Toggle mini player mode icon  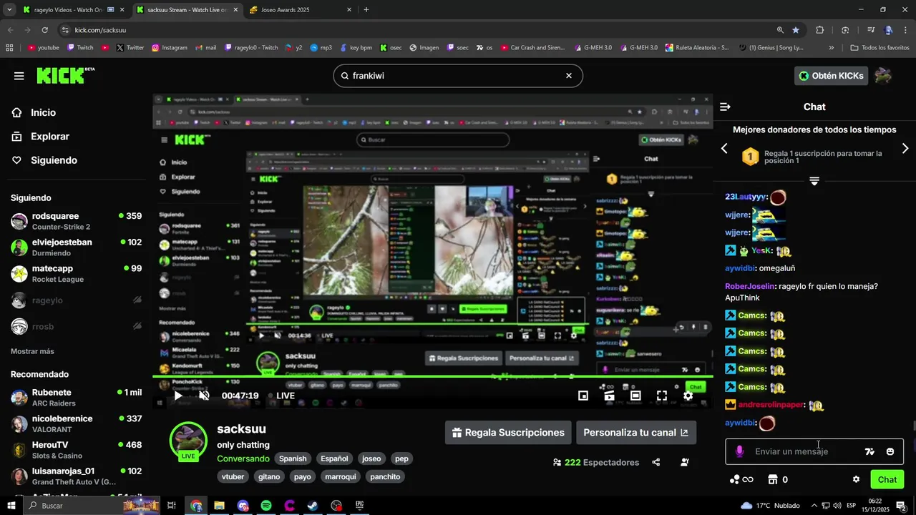pyautogui.click(x=583, y=396)
